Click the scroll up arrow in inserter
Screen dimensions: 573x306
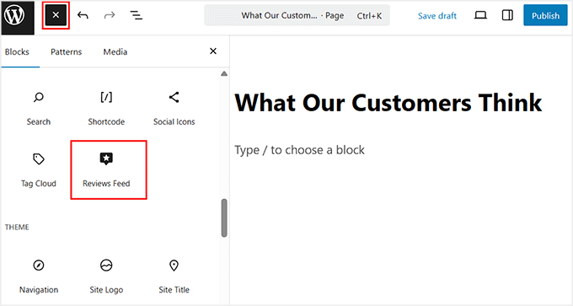coord(224,73)
